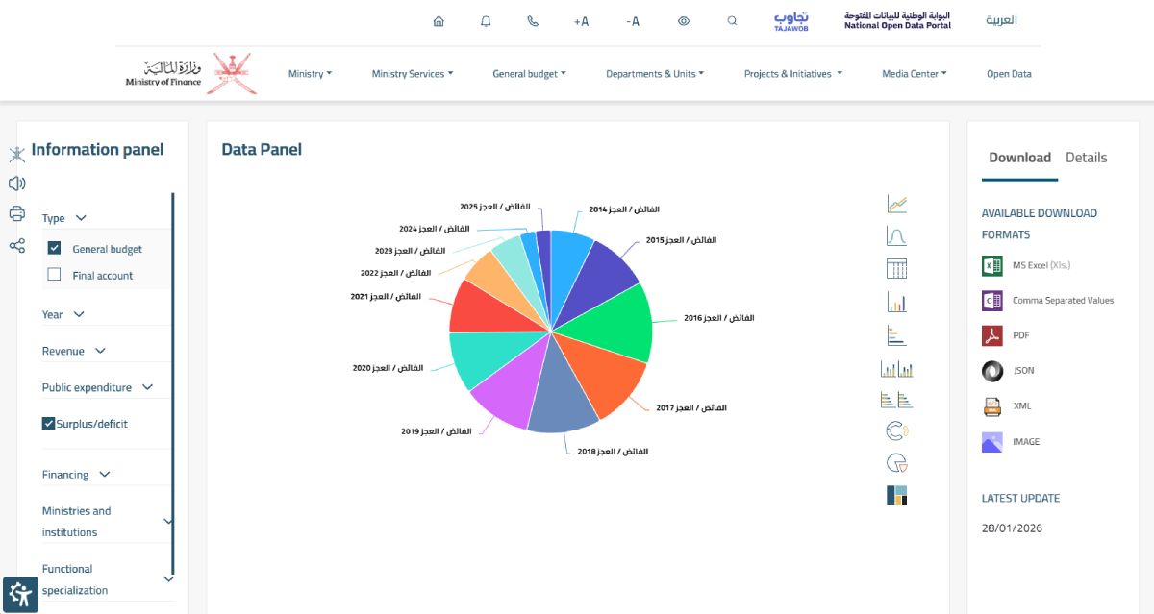This screenshot has height=614, width=1154.
Task: Open the General budget nav menu
Action: pos(530,74)
